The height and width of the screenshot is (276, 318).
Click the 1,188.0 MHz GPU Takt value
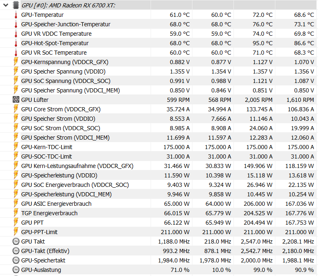pos(174,241)
